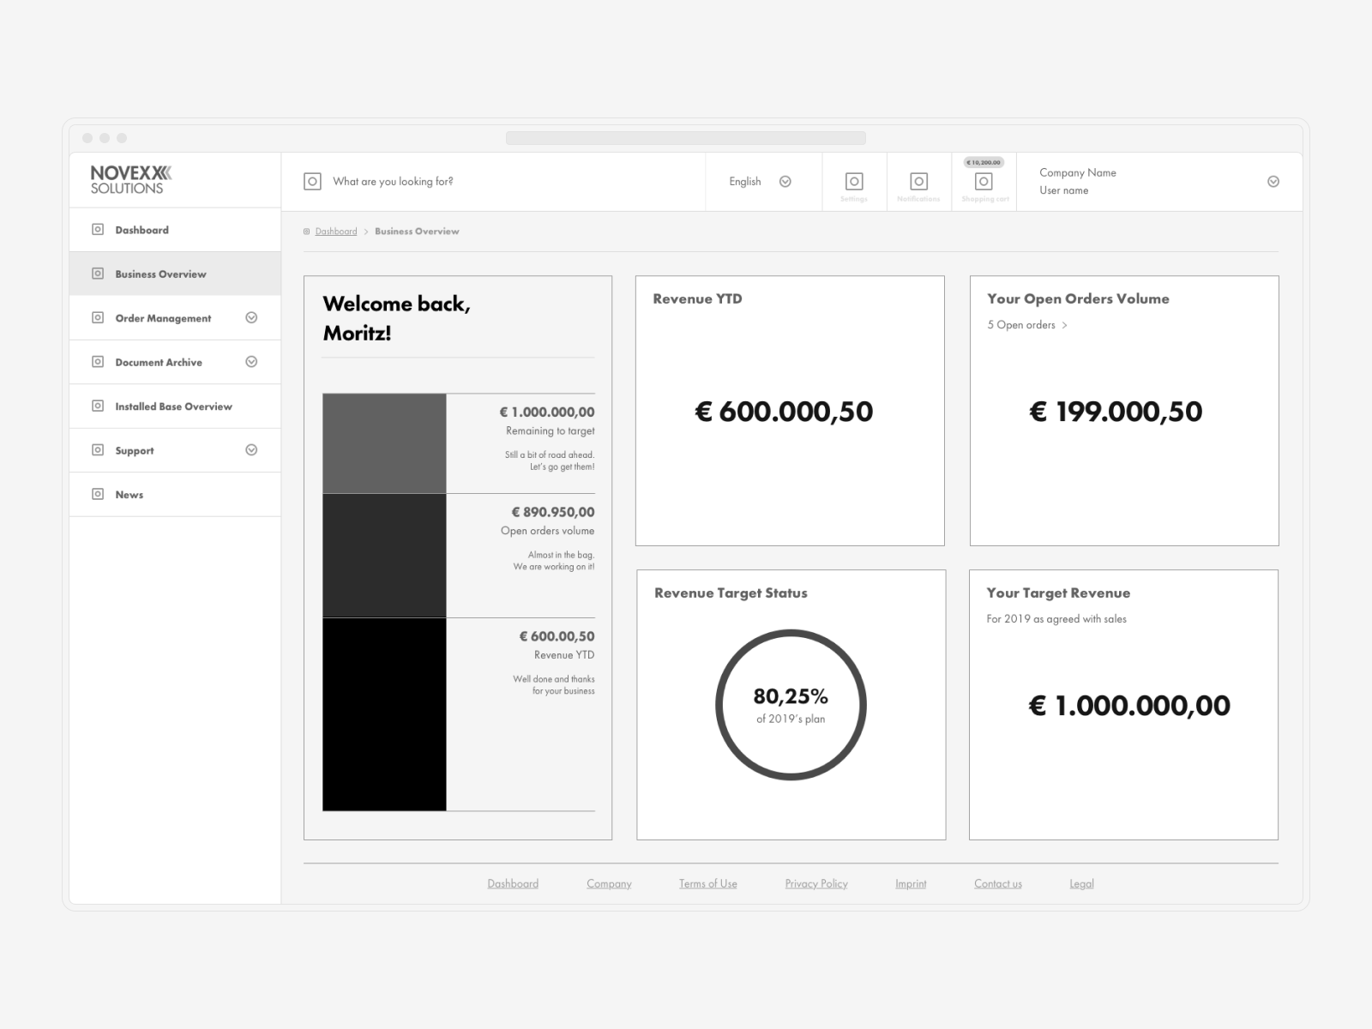Click the User name label
This screenshot has width=1372, height=1029.
(1064, 190)
